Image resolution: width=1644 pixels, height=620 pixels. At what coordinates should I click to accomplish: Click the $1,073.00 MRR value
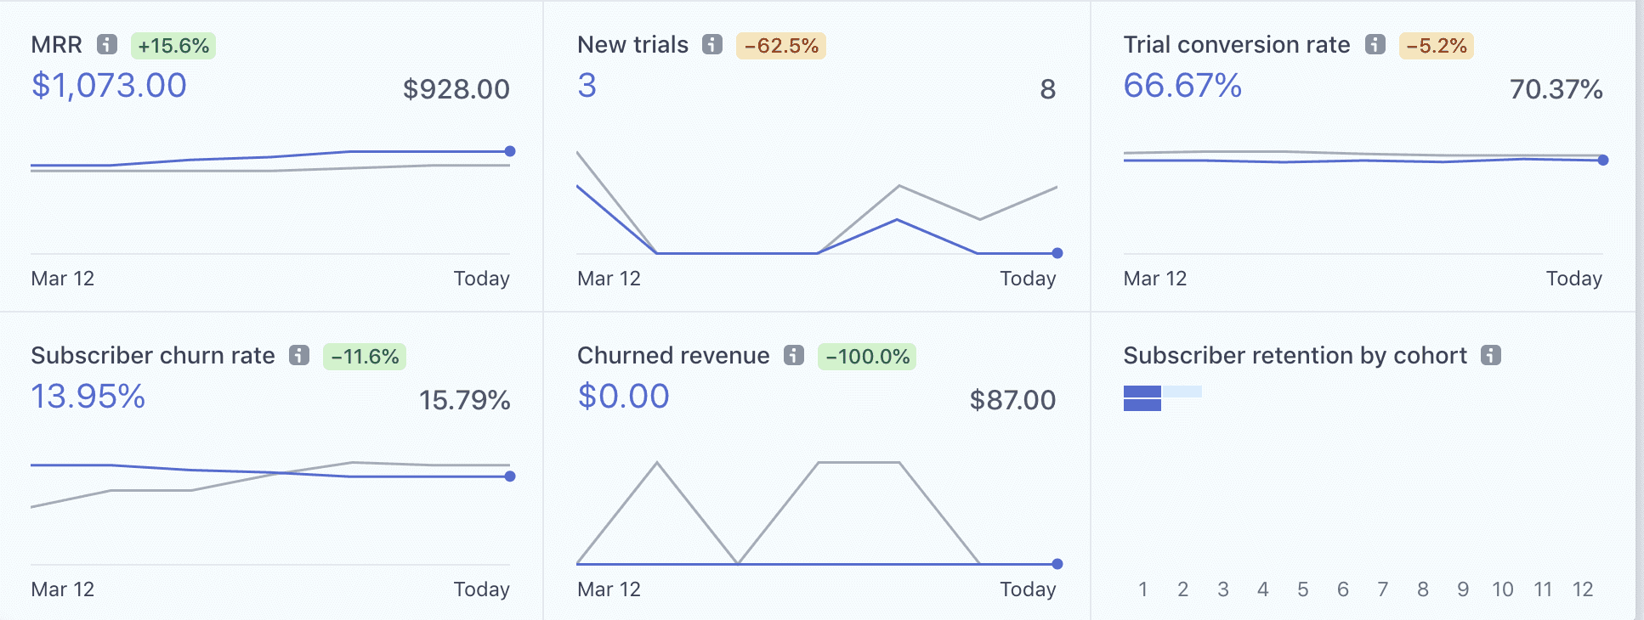107,85
